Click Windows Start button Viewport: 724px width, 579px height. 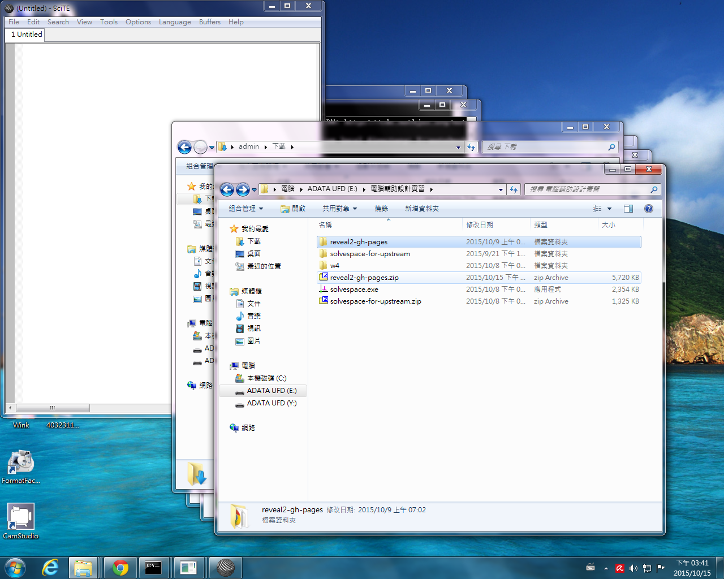pos(15,568)
